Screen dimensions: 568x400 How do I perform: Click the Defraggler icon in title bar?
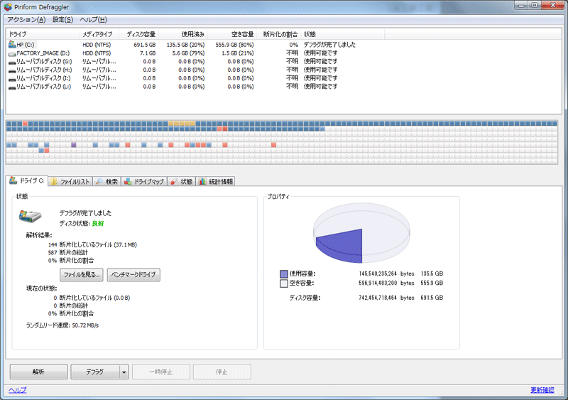coord(8,7)
